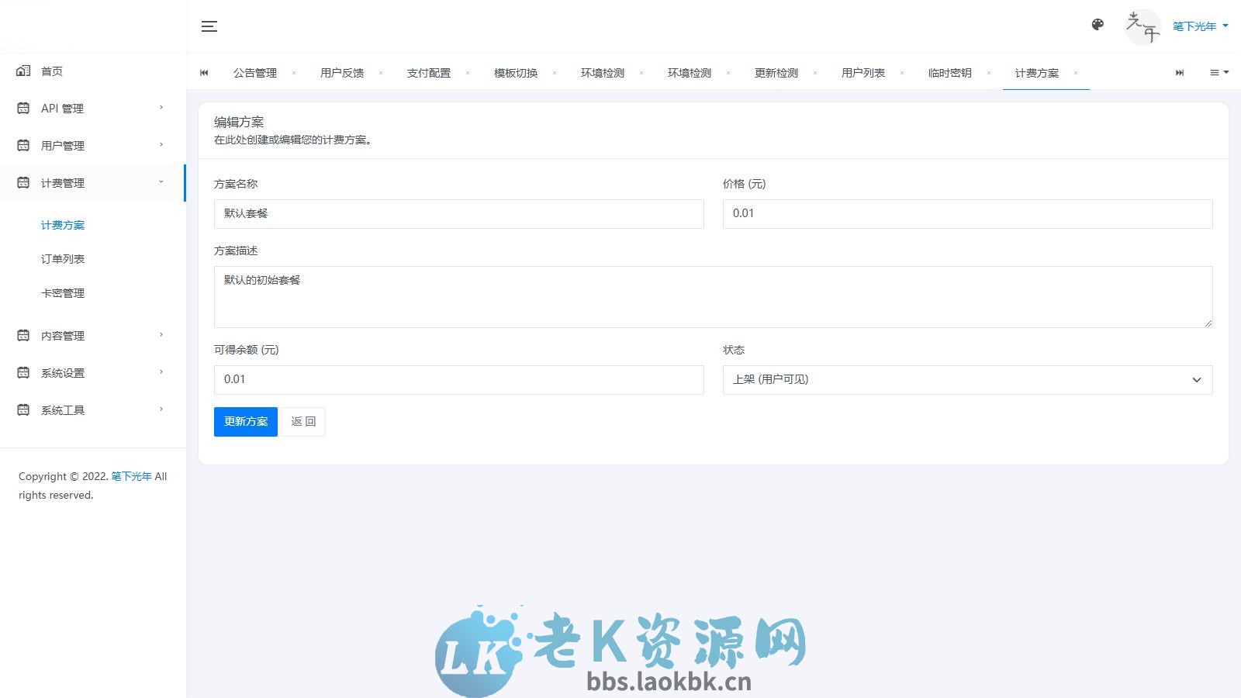1241x698 pixels.
Task: Close the 公告管理 tab with its x
Action: point(294,73)
